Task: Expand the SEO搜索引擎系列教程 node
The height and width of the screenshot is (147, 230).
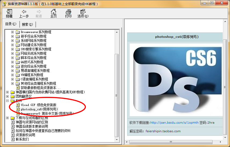Action: click(x=12, y=49)
